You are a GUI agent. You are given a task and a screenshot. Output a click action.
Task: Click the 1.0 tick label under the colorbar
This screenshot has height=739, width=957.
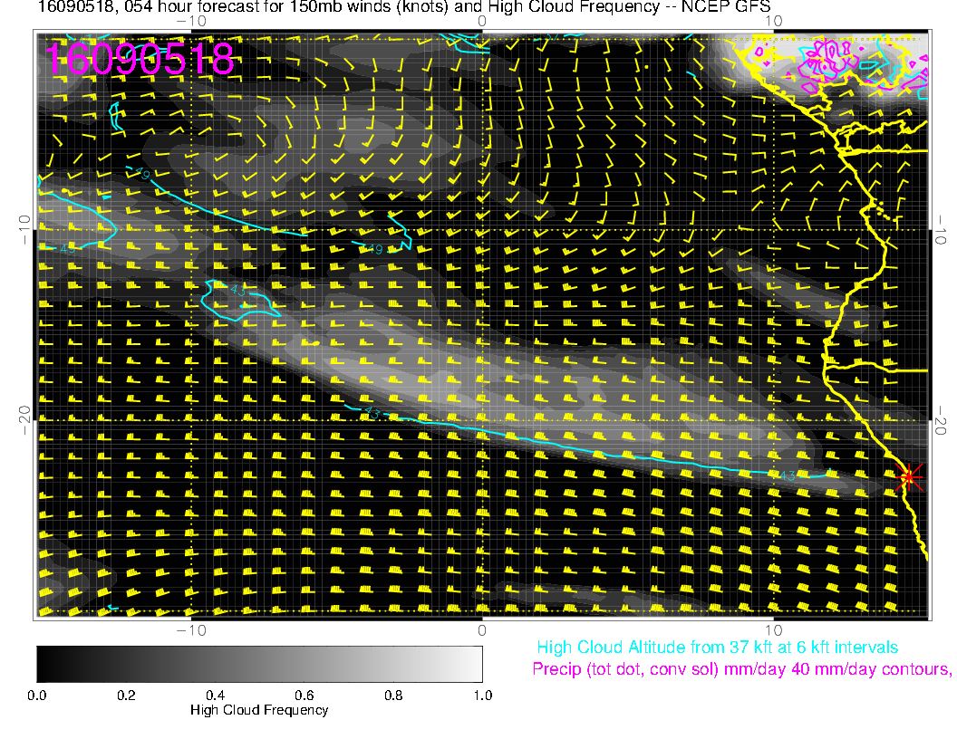482,696
